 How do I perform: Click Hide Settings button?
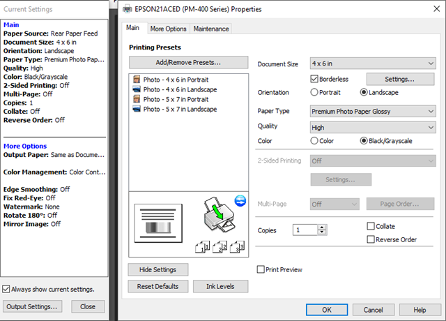(158, 270)
